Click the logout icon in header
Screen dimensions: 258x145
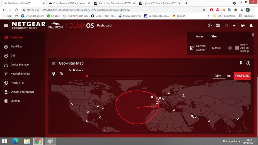pos(234,26)
